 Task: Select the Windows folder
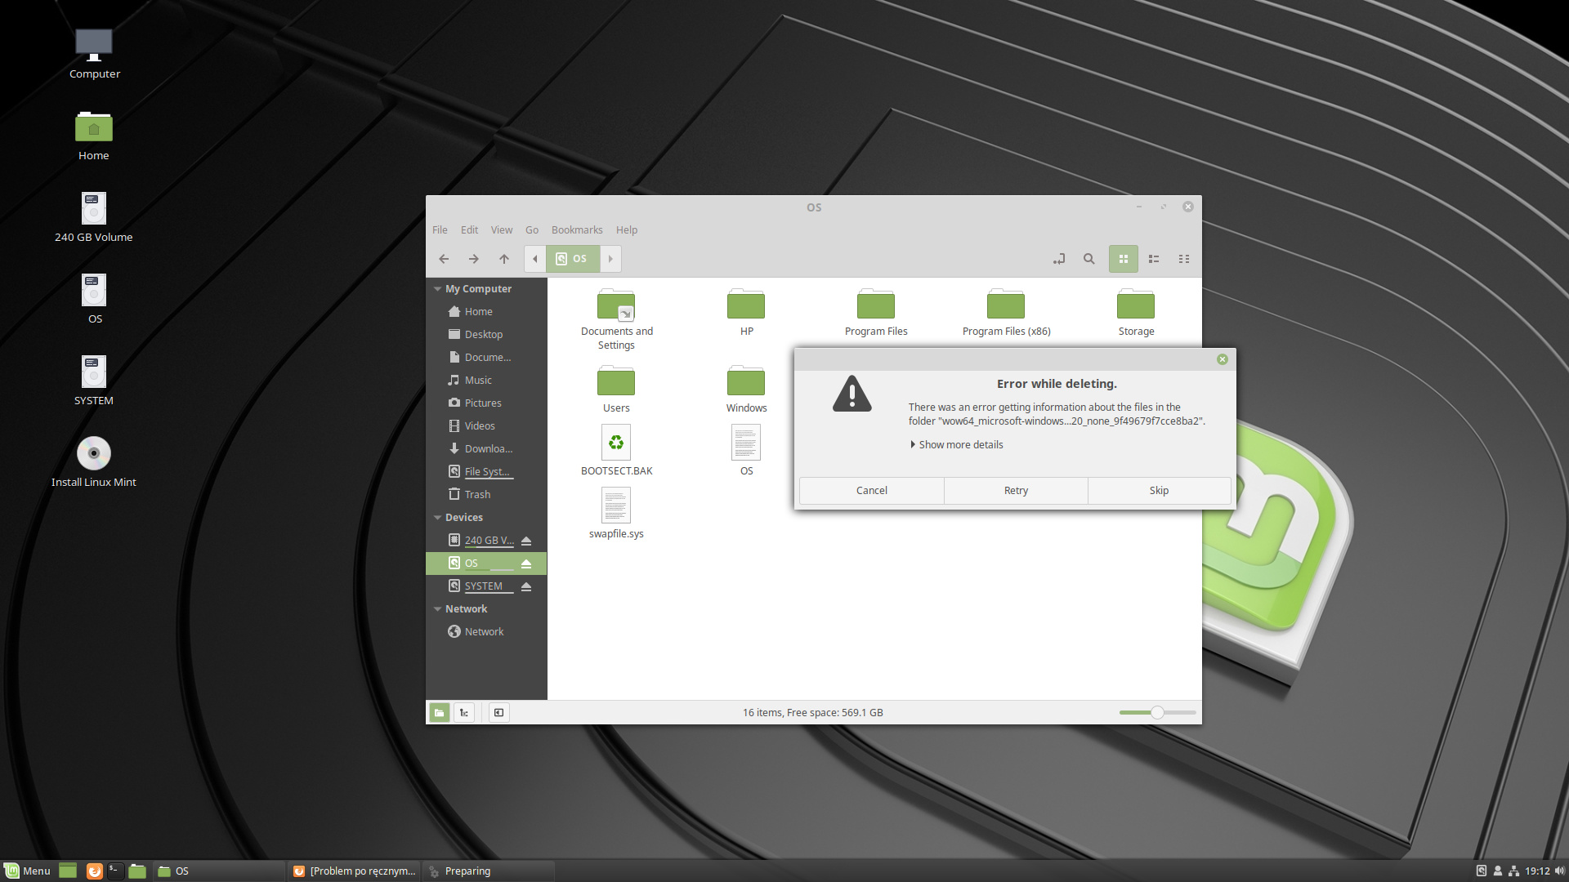coord(746,390)
